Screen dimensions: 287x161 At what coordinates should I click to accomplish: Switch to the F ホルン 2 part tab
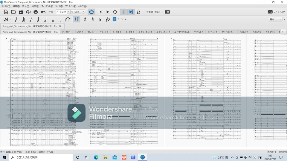(x=257, y=32)
